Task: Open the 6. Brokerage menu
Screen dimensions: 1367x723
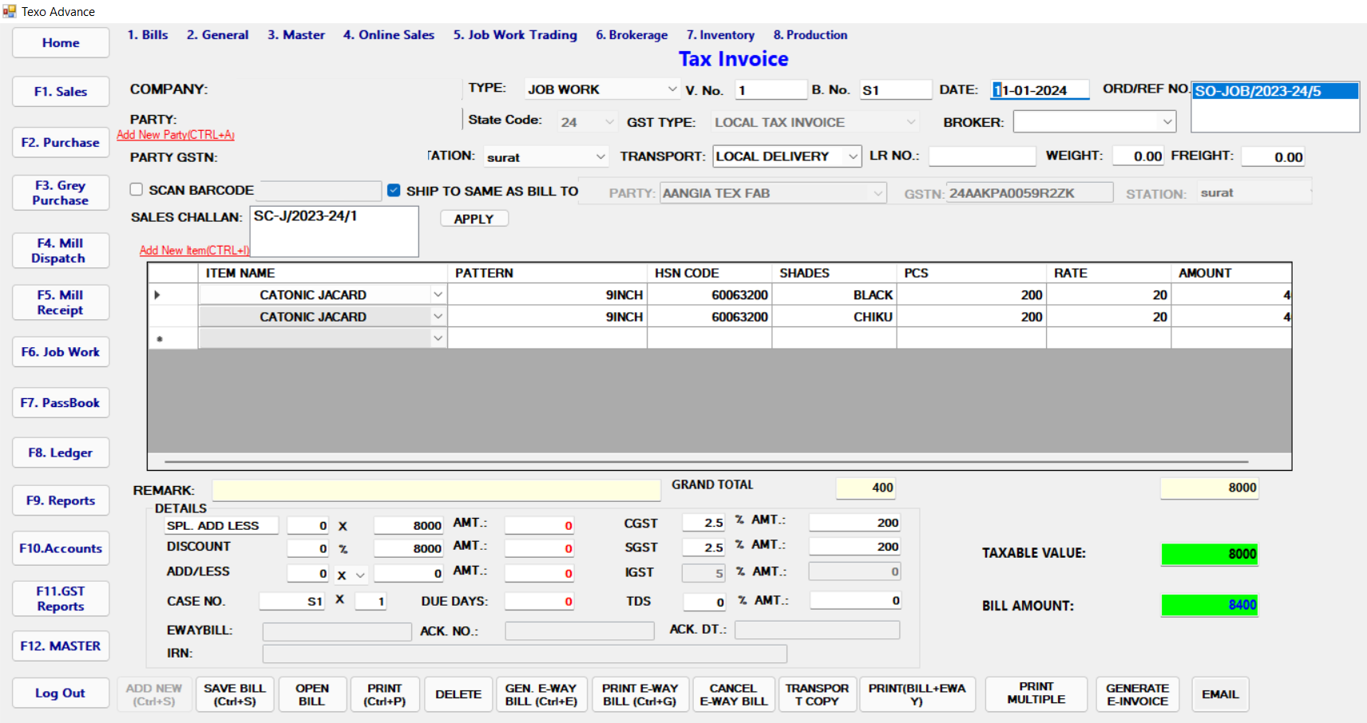Action: click(x=632, y=35)
